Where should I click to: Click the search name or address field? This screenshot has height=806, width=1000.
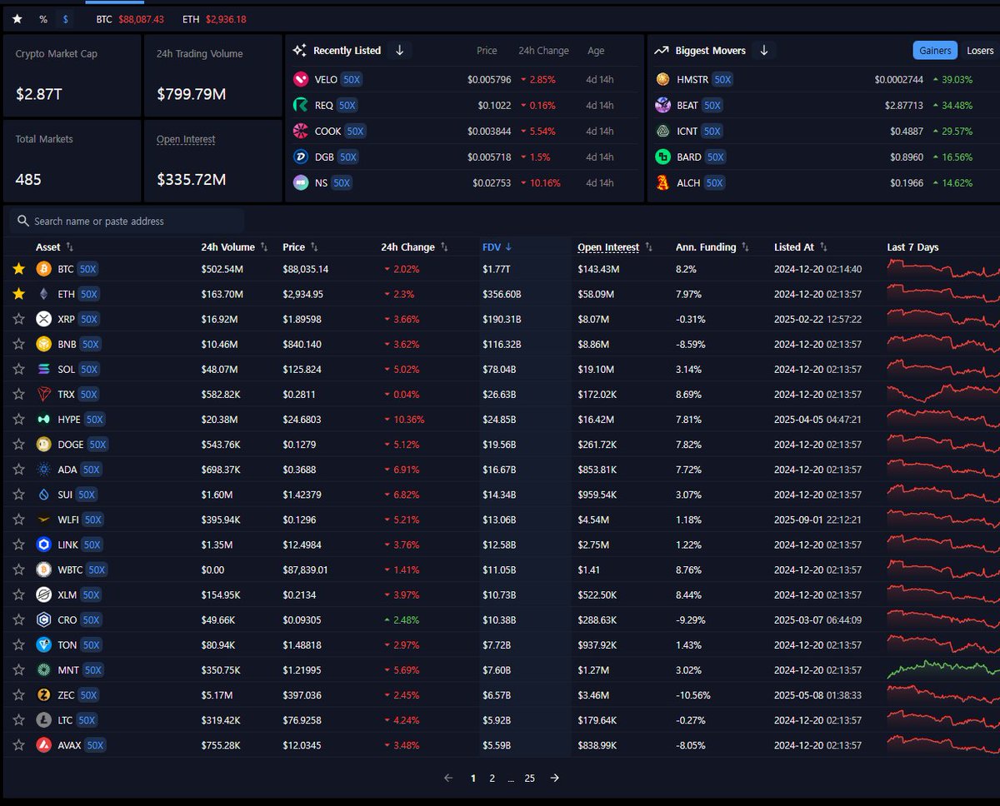pos(127,221)
